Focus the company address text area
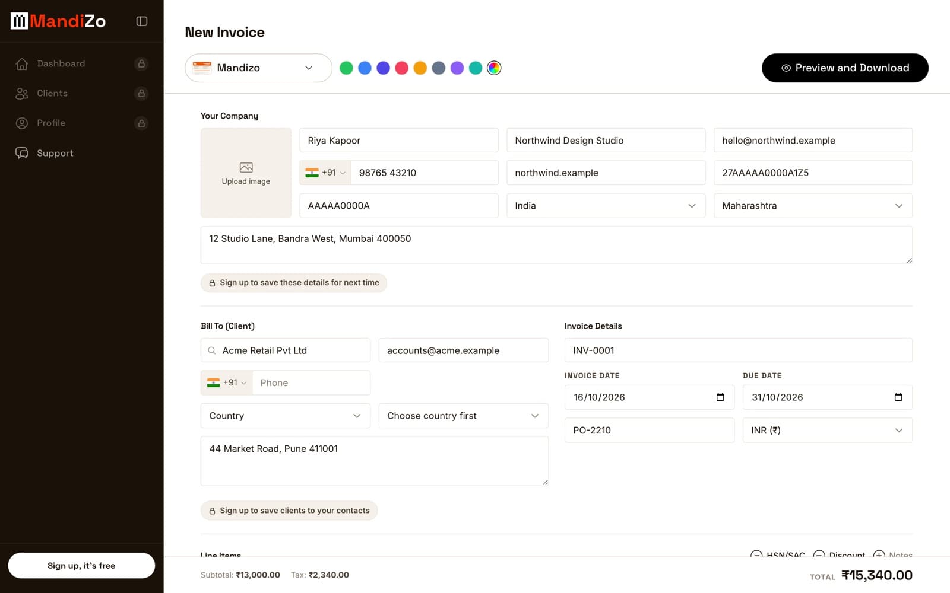Viewport: 950px width, 593px height. [x=556, y=245]
